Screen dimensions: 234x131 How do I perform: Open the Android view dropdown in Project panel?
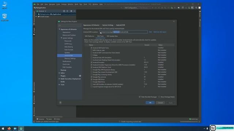click(x=41, y=11)
